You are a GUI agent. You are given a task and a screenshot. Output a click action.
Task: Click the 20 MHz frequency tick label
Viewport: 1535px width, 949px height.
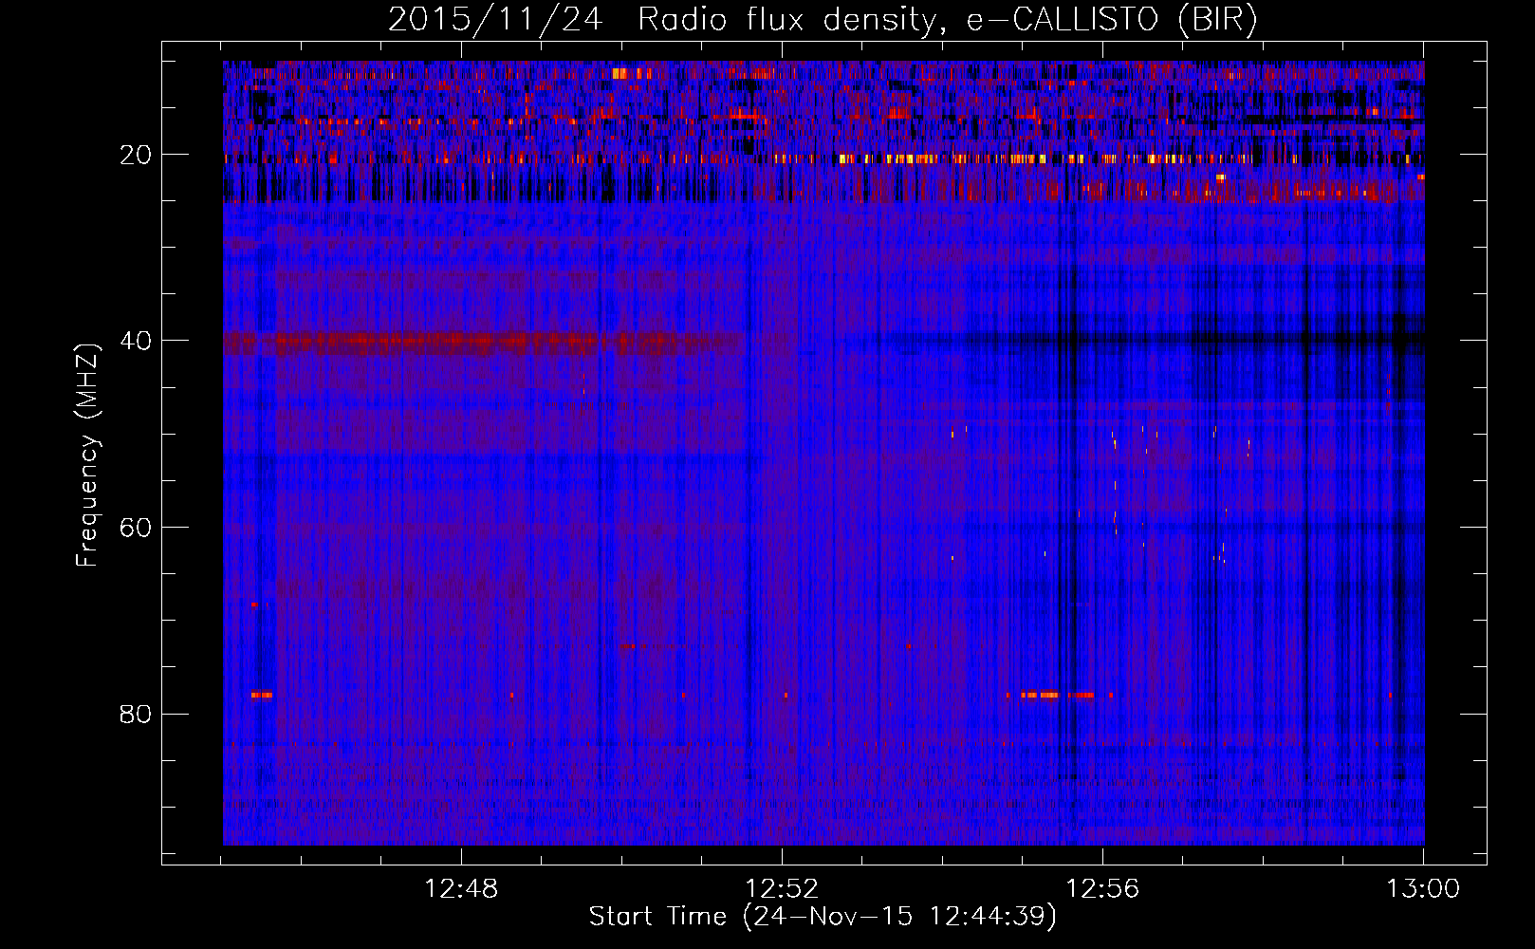tap(136, 155)
